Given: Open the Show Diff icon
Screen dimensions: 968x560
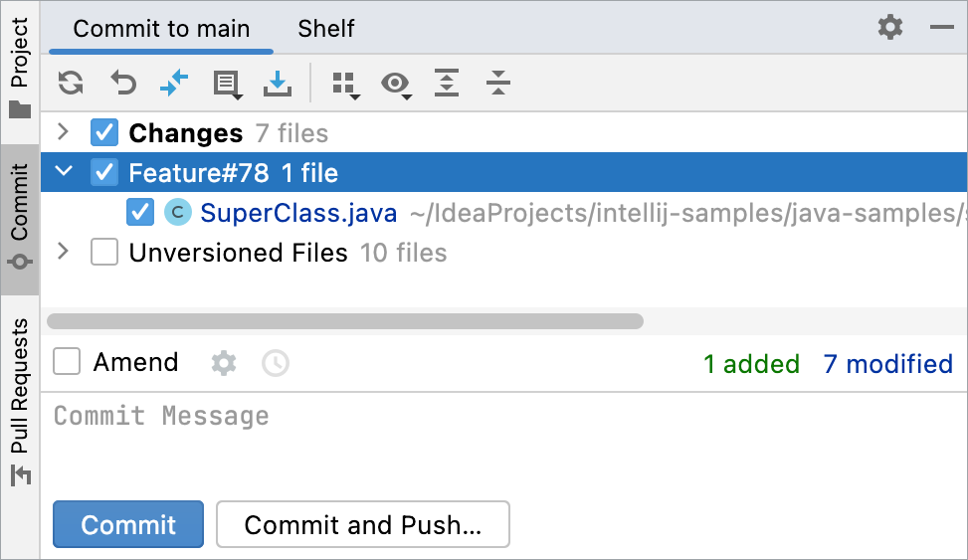Looking at the screenshot, I should (x=174, y=83).
